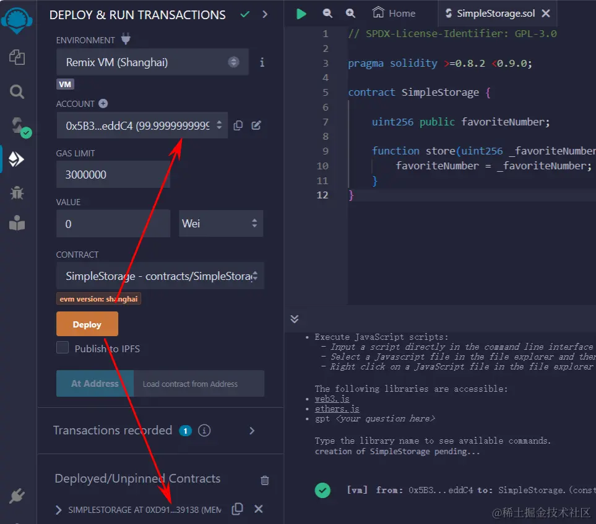
Task: Click the sign message edit icon beside account
Action: (256, 125)
